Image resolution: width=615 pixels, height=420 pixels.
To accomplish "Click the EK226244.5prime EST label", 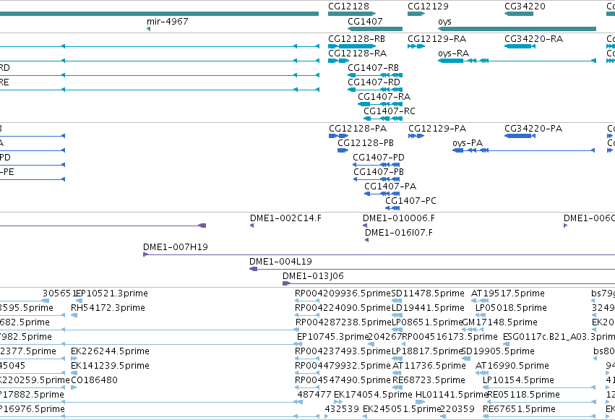I will point(111,351).
